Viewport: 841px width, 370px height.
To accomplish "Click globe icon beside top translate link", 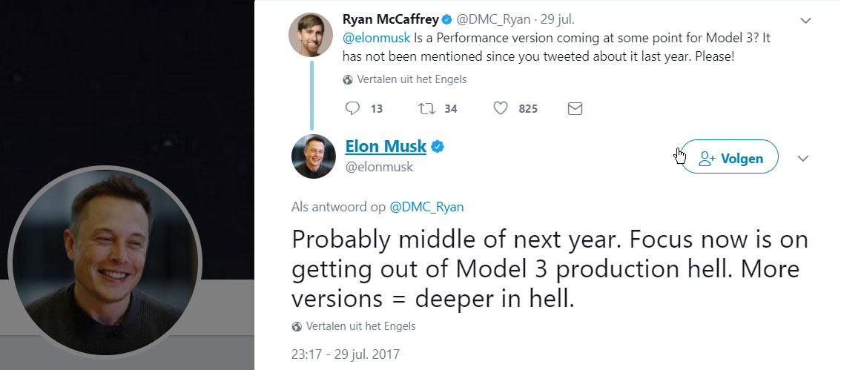I will (348, 79).
